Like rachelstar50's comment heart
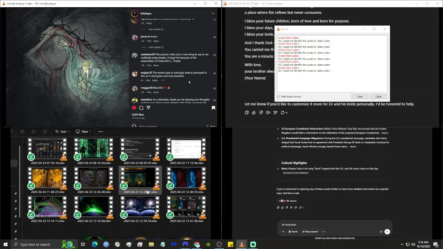443x249 pixels. click(215, 55)
